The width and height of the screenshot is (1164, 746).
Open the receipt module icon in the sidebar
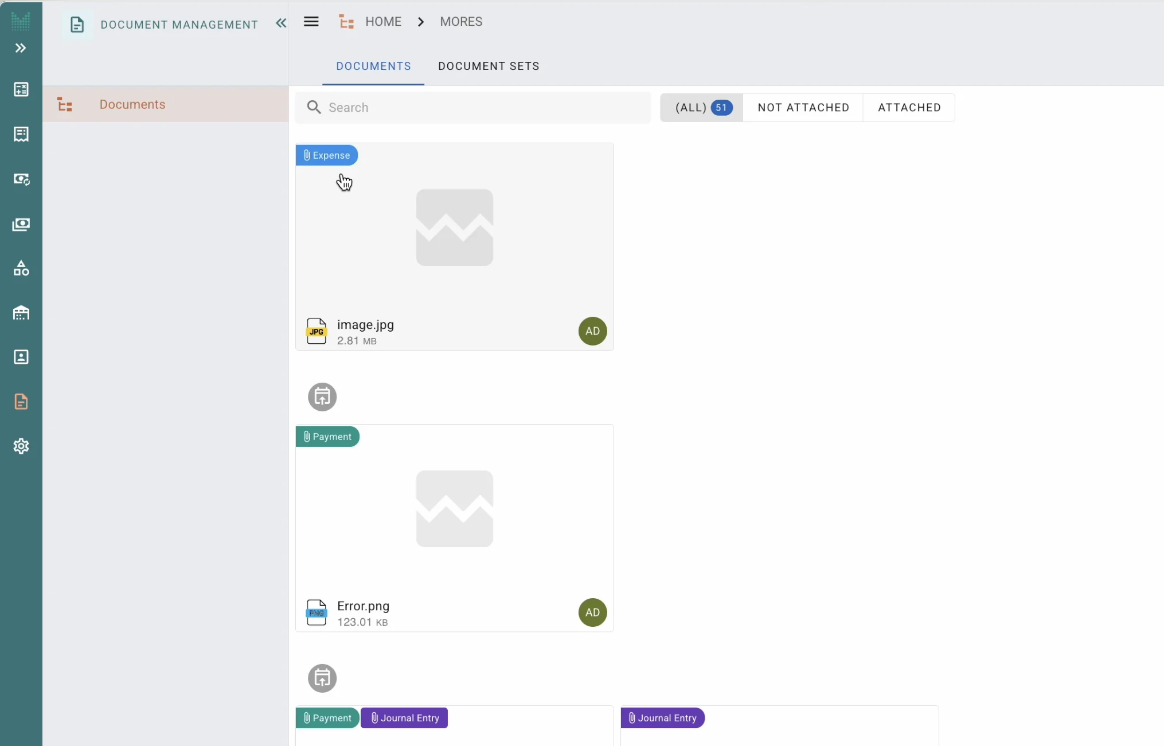[21, 134]
